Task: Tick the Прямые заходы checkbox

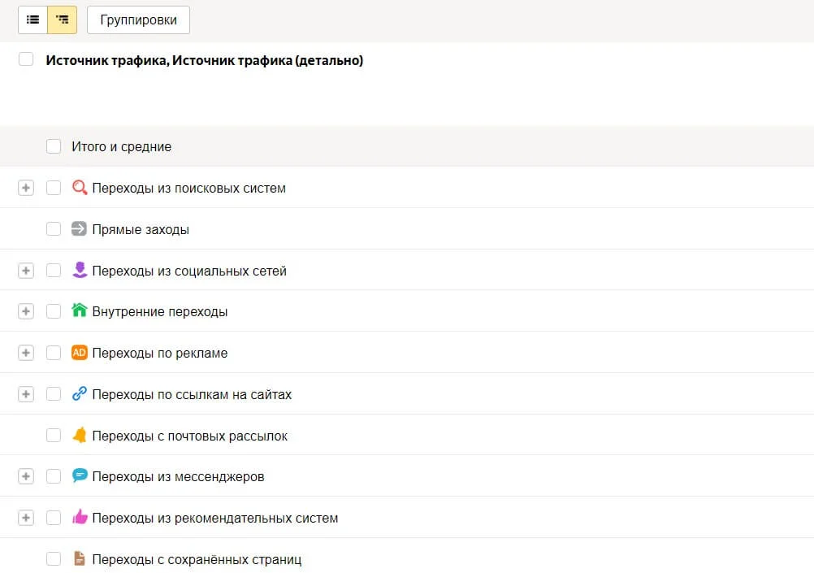Action: click(54, 229)
